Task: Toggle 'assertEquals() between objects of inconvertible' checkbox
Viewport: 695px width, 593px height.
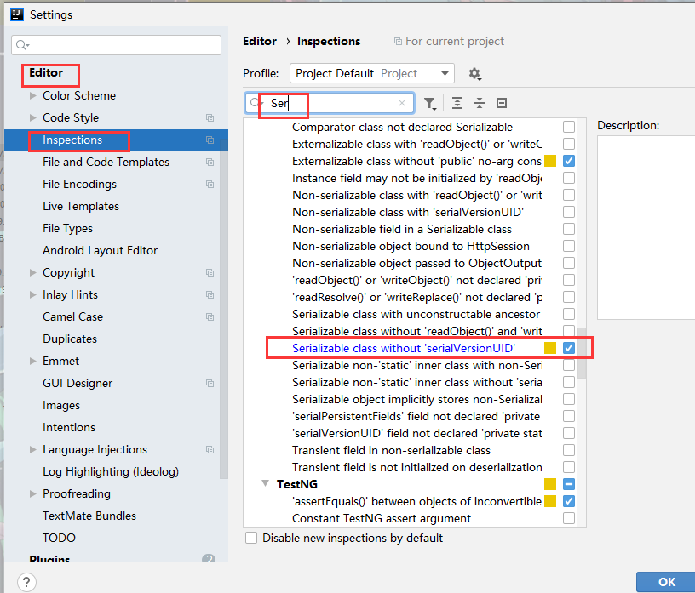Action: click(x=569, y=501)
